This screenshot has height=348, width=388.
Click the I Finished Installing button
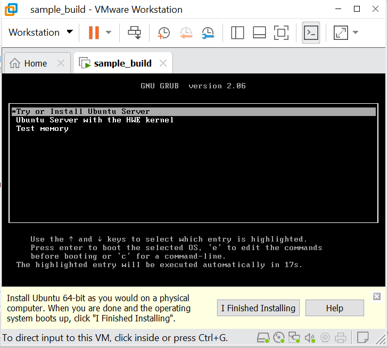258,308
